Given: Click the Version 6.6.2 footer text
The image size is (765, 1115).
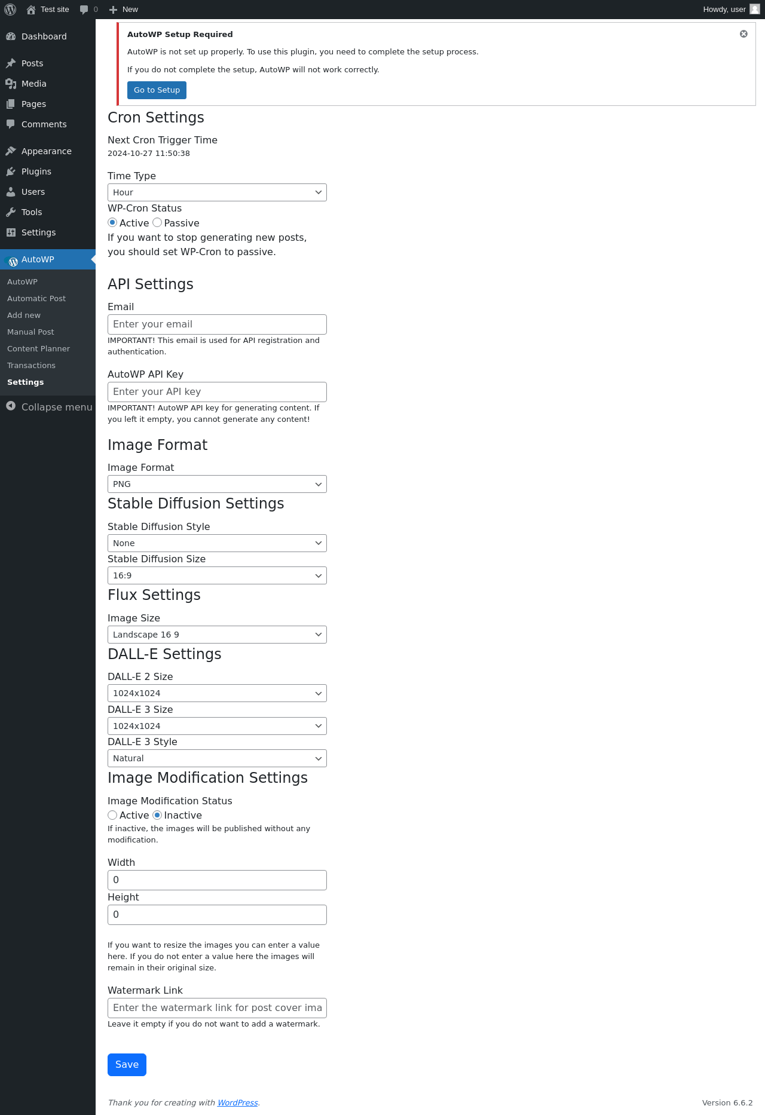Looking at the screenshot, I should coord(727,1102).
